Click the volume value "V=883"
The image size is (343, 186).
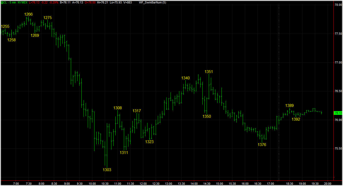click(x=128, y=2)
